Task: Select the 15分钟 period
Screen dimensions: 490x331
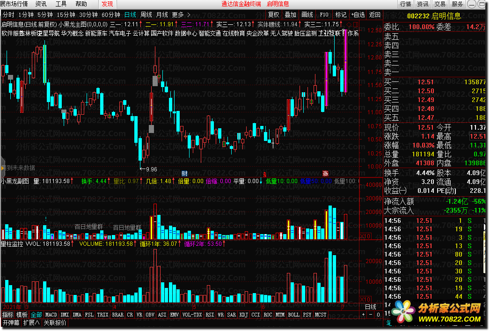Action: (66, 15)
